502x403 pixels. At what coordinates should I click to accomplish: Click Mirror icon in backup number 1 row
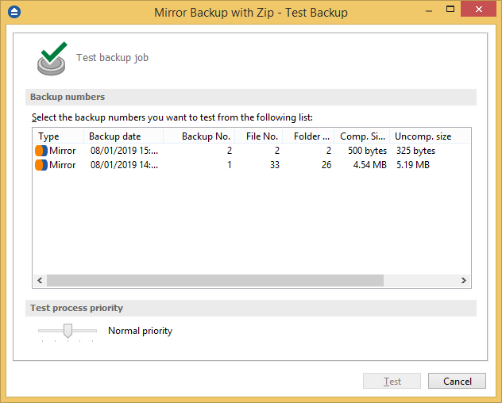[41, 165]
